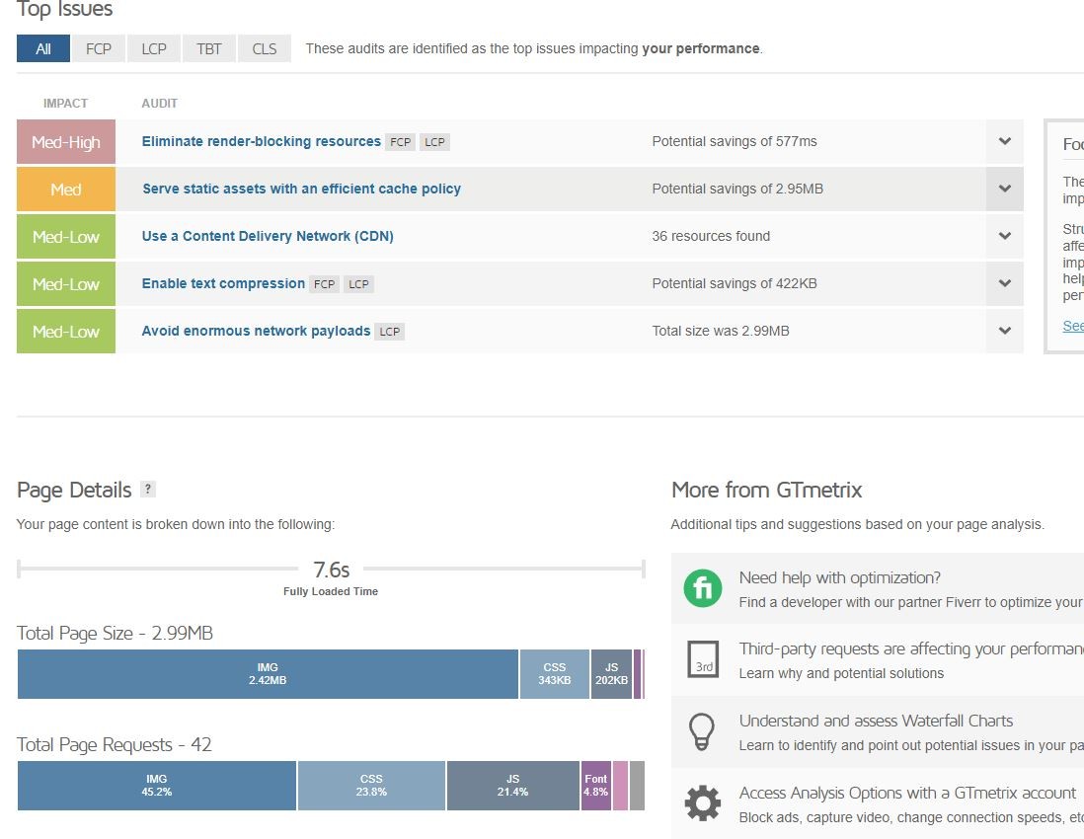Click Third-party requests are affecting performance link

coord(911,648)
